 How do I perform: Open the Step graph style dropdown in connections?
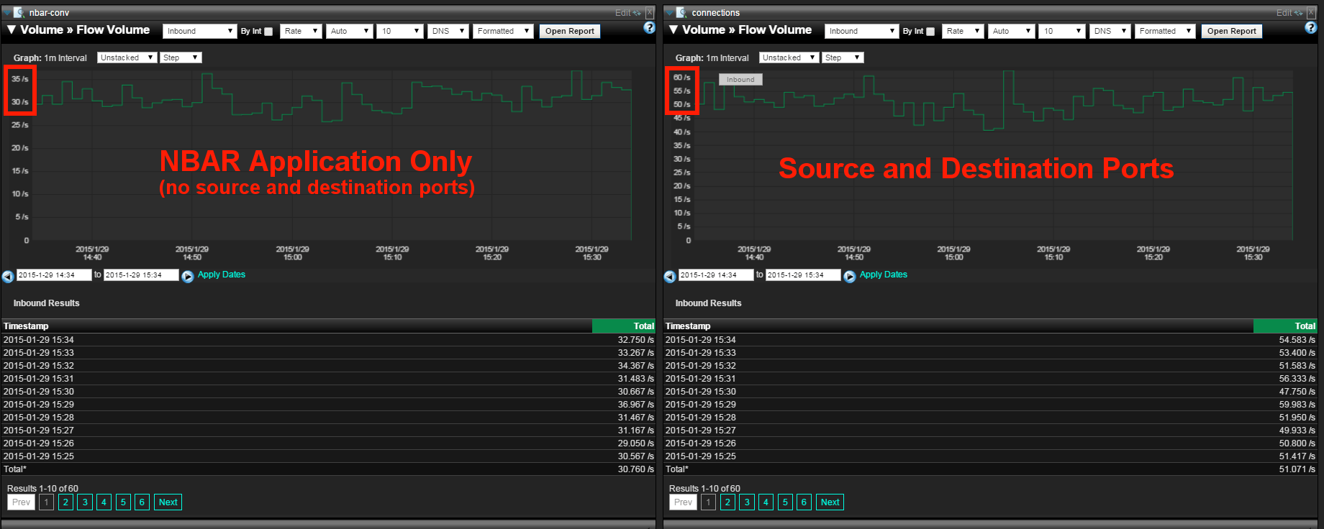[843, 57]
